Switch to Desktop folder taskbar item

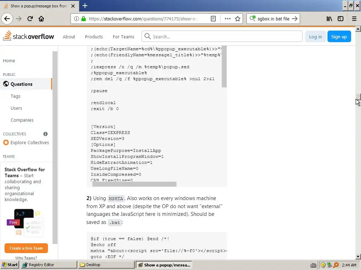click(x=106, y=265)
